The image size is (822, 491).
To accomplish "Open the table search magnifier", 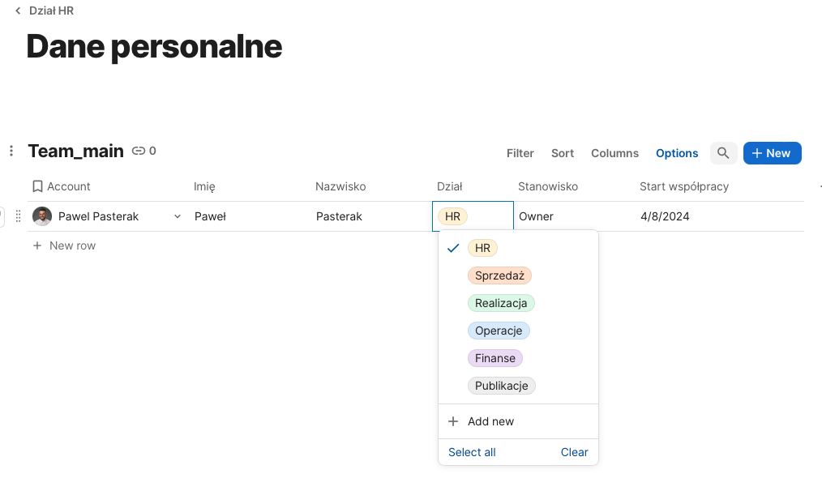I will (723, 153).
